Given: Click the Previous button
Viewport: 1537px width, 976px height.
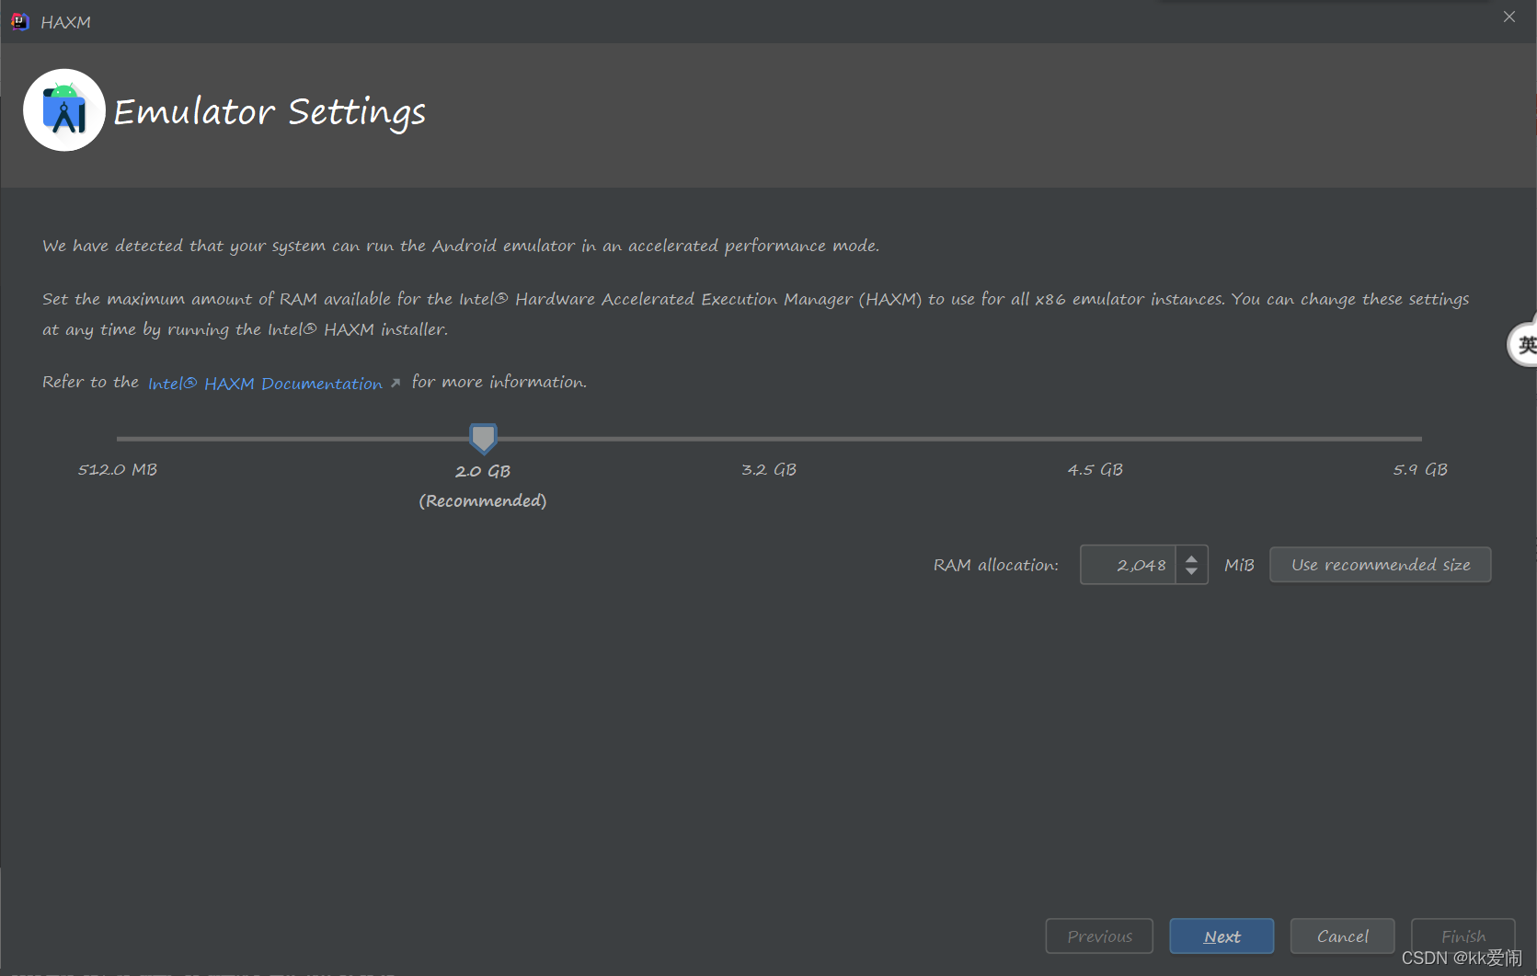Looking at the screenshot, I should tap(1099, 936).
